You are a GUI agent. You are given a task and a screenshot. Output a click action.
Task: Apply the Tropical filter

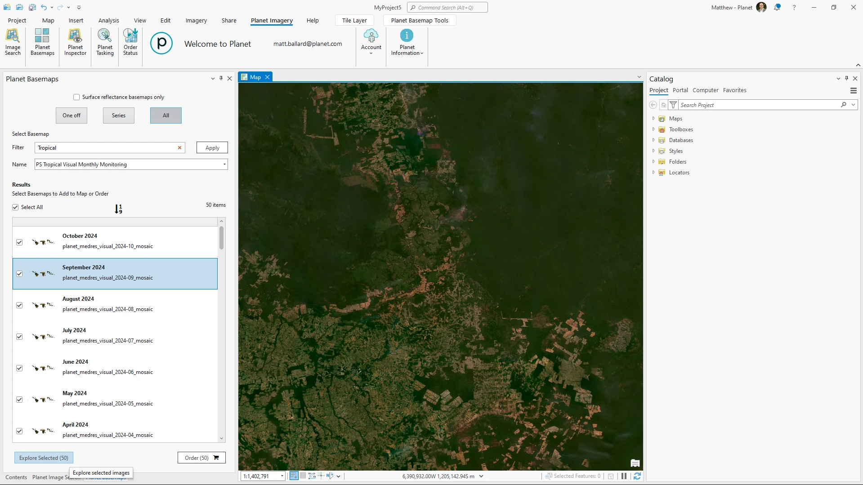pyautogui.click(x=212, y=147)
